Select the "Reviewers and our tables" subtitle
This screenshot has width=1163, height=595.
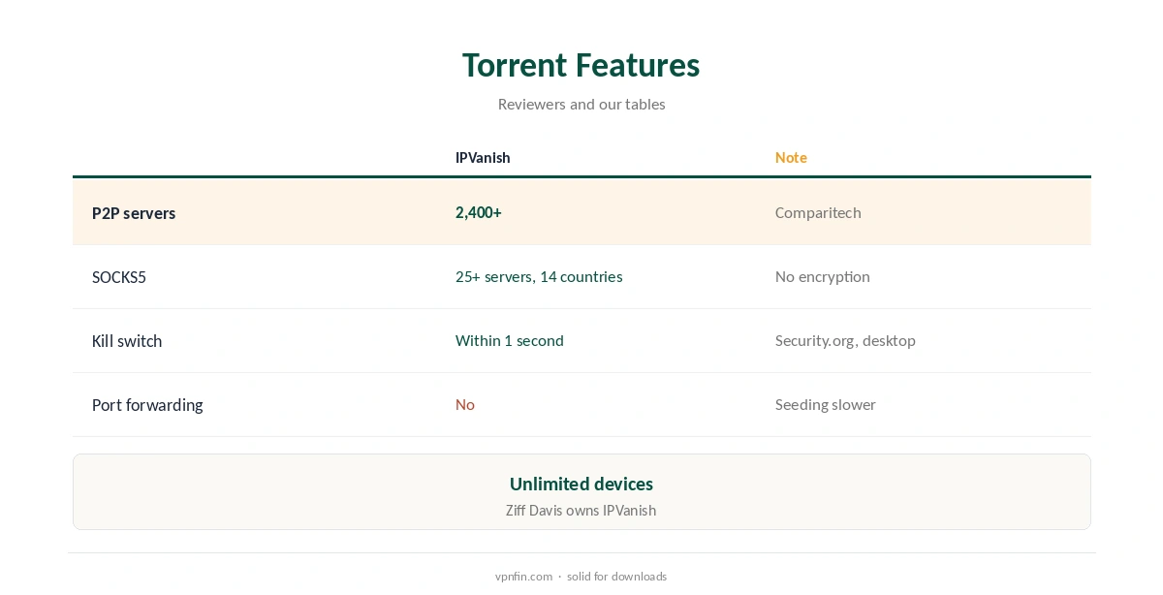581,104
